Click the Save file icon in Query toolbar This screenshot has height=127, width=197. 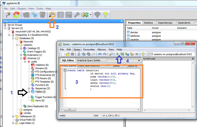pyautogui.click(x=73, y=54)
